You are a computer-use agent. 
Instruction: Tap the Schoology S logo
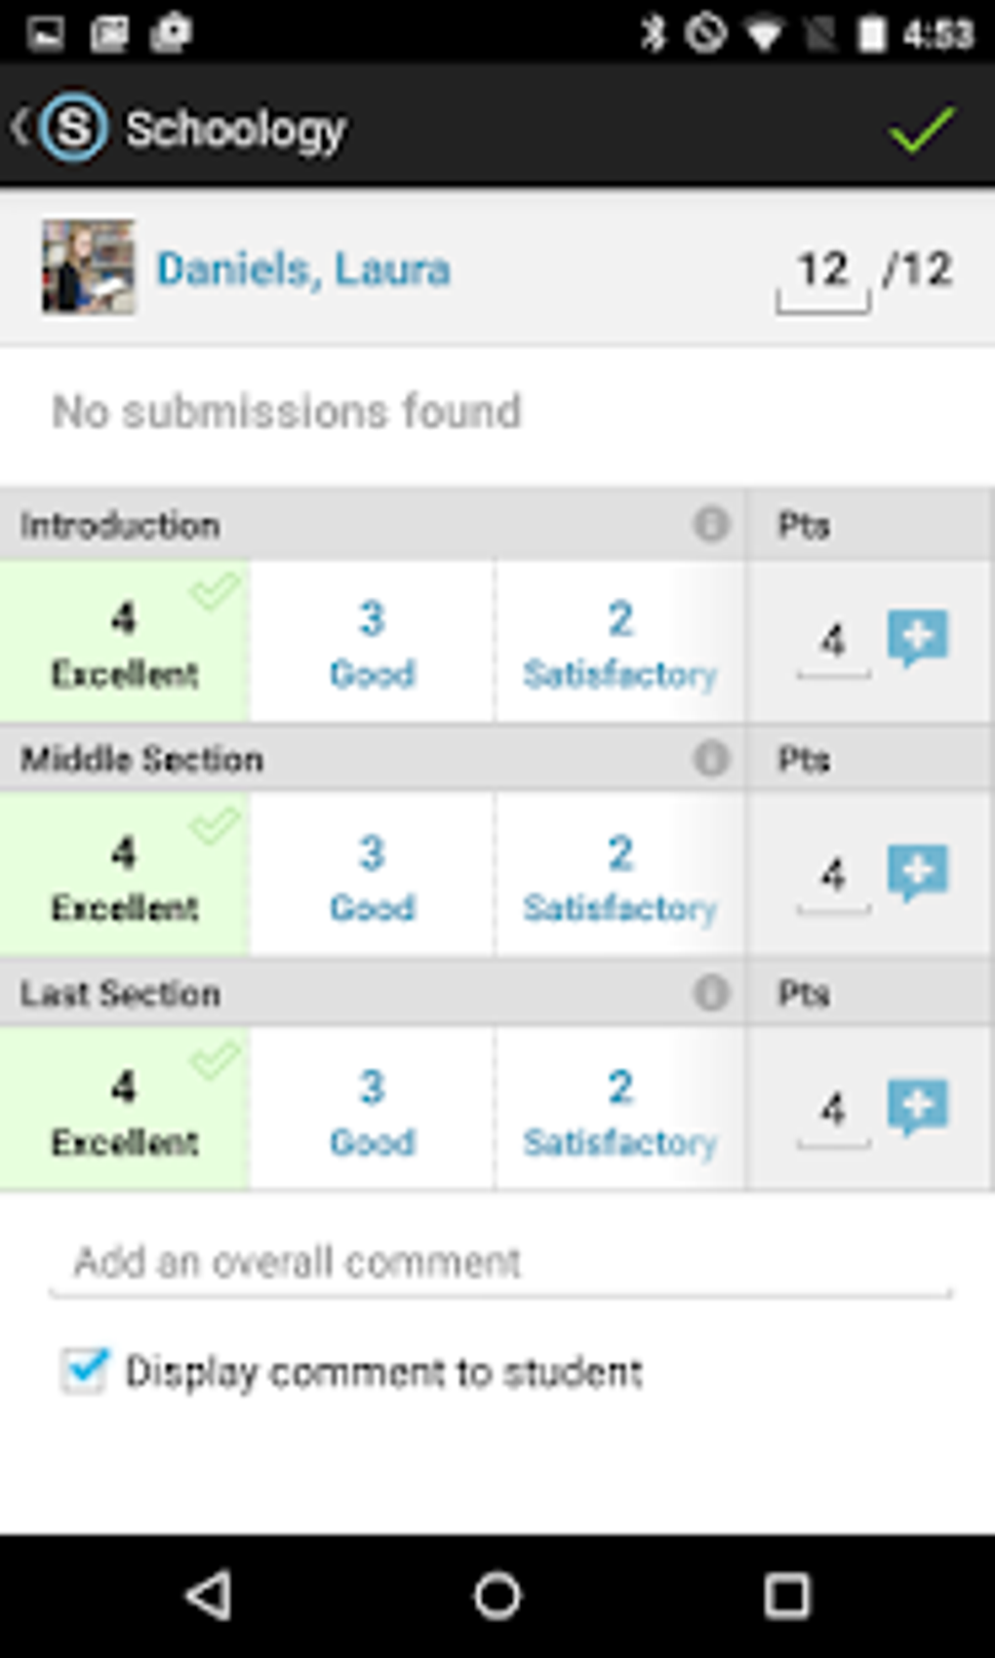[73, 128]
